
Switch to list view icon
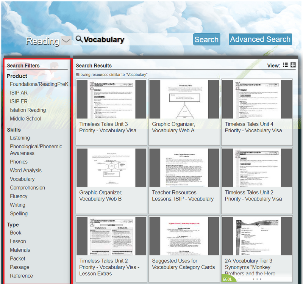click(285, 65)
